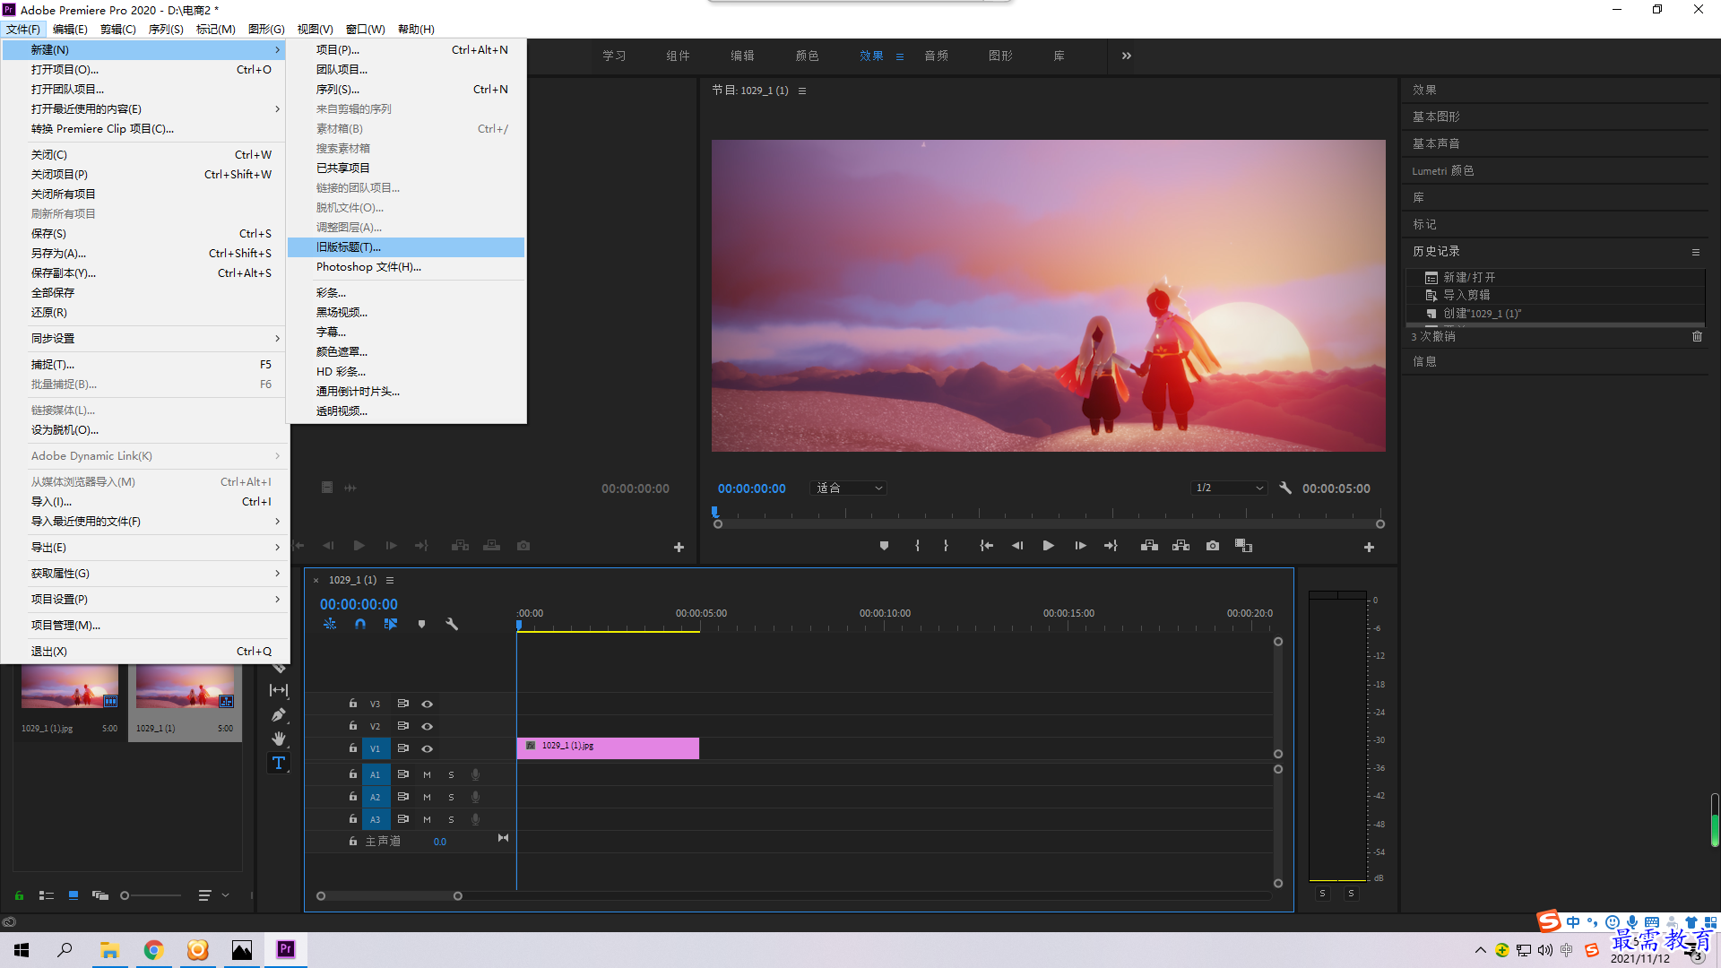Image resolution: width=1721 pixels, height=968 pixels.
Task: Solo audio track A2
Action: 451,797
